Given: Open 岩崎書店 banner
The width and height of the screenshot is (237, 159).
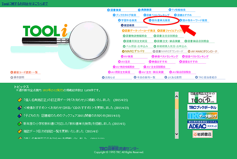Looking at the screenshot, I should coord(202,134).
